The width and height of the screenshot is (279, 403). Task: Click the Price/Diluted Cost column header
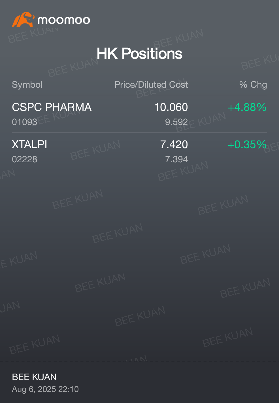(x=151, y=85)
